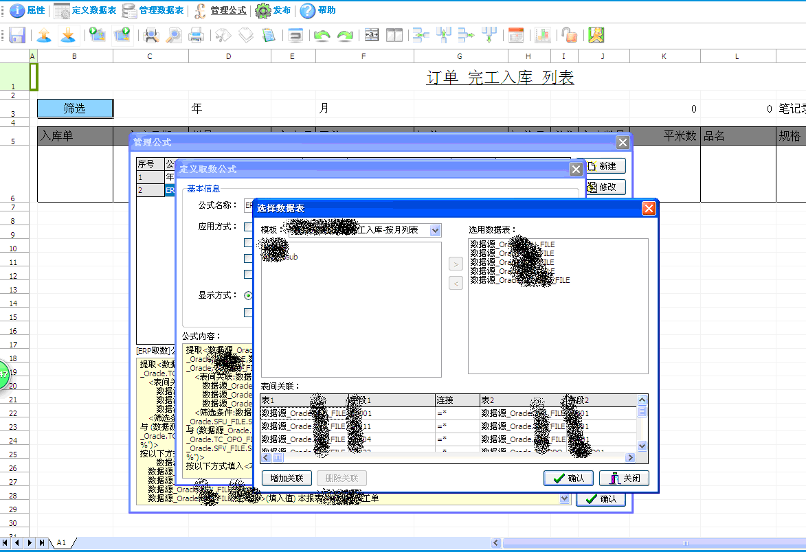Click the move-right arrow between table lists
The height and width of the screenshot is (552, 806).
pyautogui.click(x=455, y=264)
